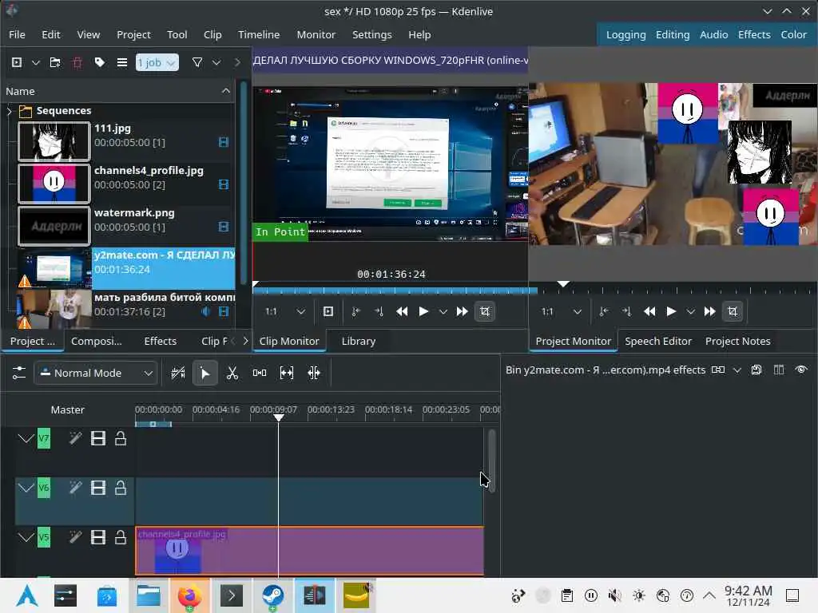Image resolution: width=818 pixels, height=613 pixels.
Task: Switch to the Library tab
Action: tap(359, 341)
